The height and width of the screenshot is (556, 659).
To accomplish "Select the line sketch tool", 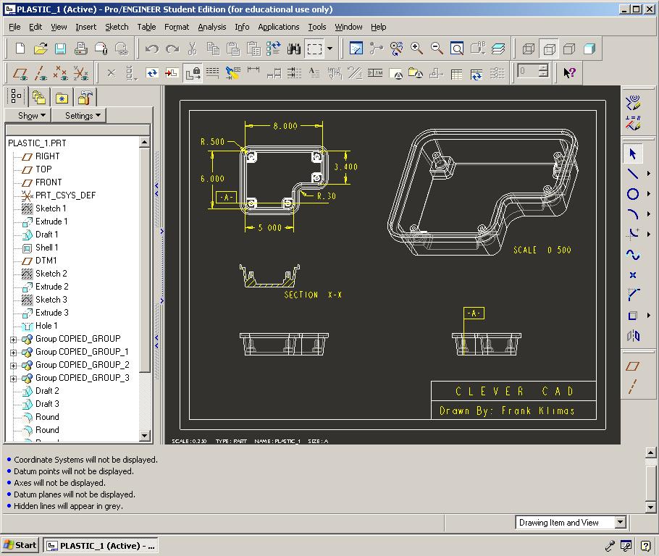I will [x=632, y=174].
